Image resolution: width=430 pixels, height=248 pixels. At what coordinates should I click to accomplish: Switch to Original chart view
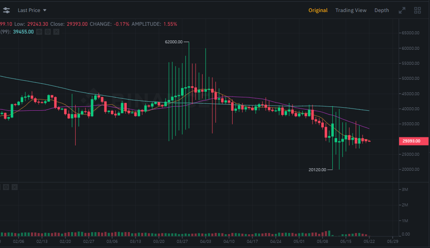(x=318, y=10)
